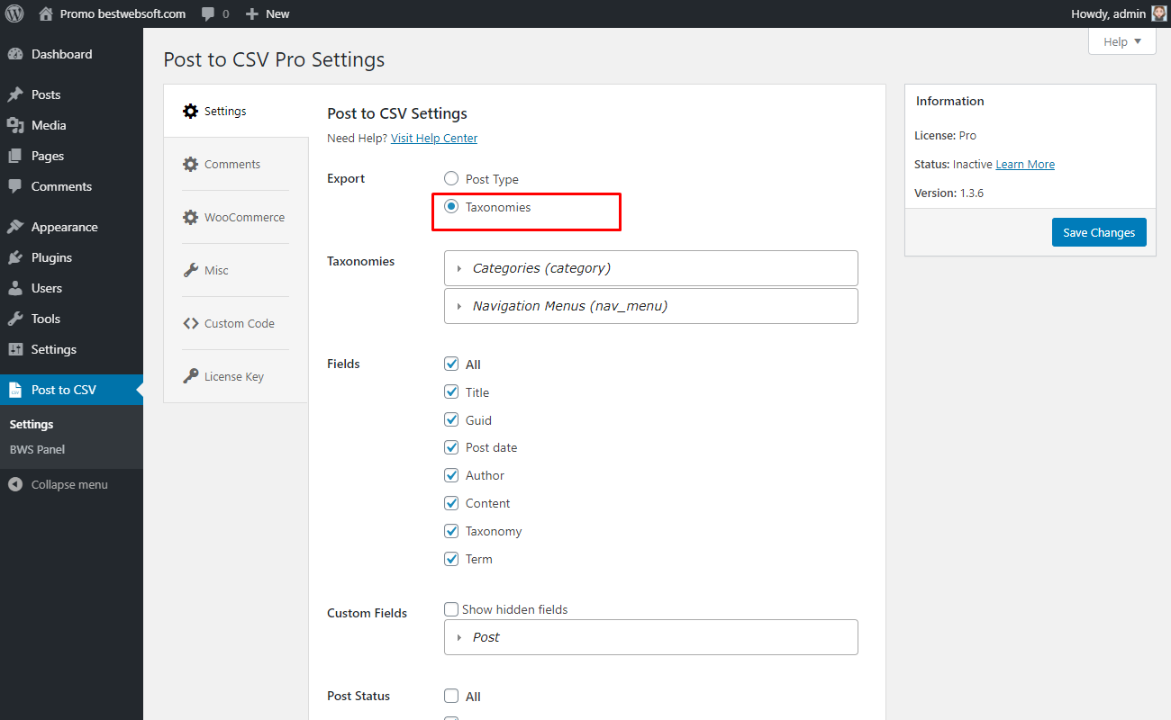Viewport: 1171px width, 720px height.
Task: Open the comments bubble icon in admin bar
Action: point(208,14)
